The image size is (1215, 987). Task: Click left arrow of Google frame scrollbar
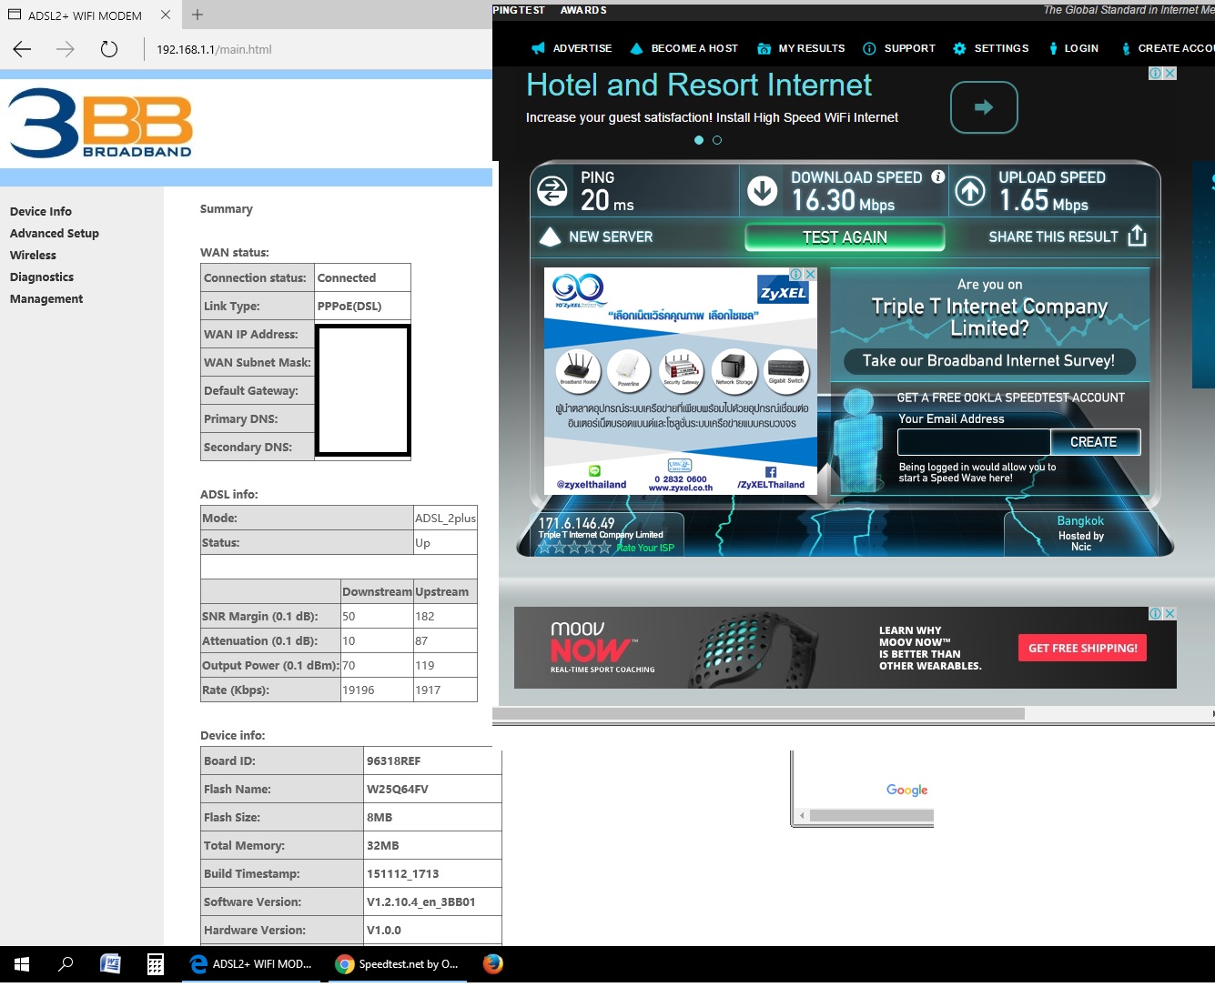(x=802, y=816)
